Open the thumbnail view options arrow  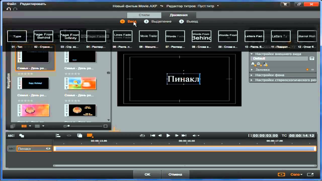[x=30, y=126]
